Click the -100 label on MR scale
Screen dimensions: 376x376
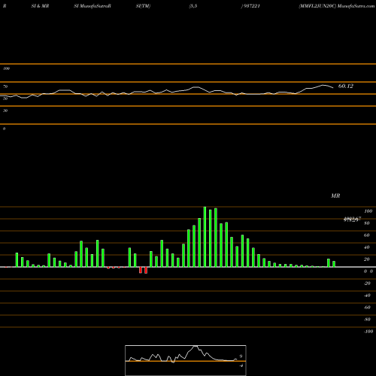368,332
